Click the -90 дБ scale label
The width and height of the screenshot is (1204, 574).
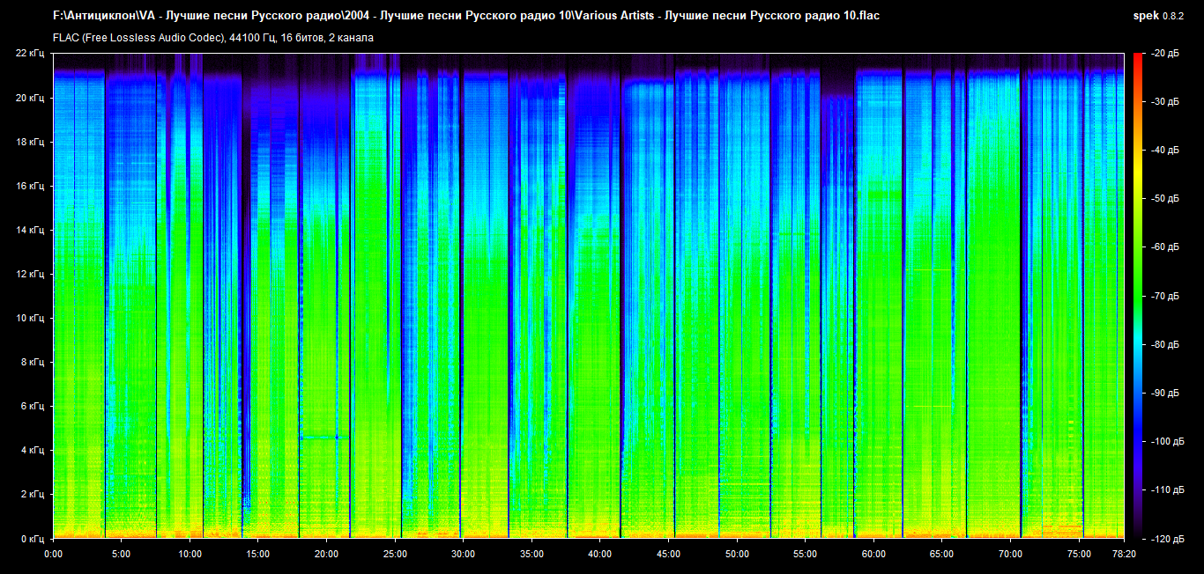coord(1165,393)
